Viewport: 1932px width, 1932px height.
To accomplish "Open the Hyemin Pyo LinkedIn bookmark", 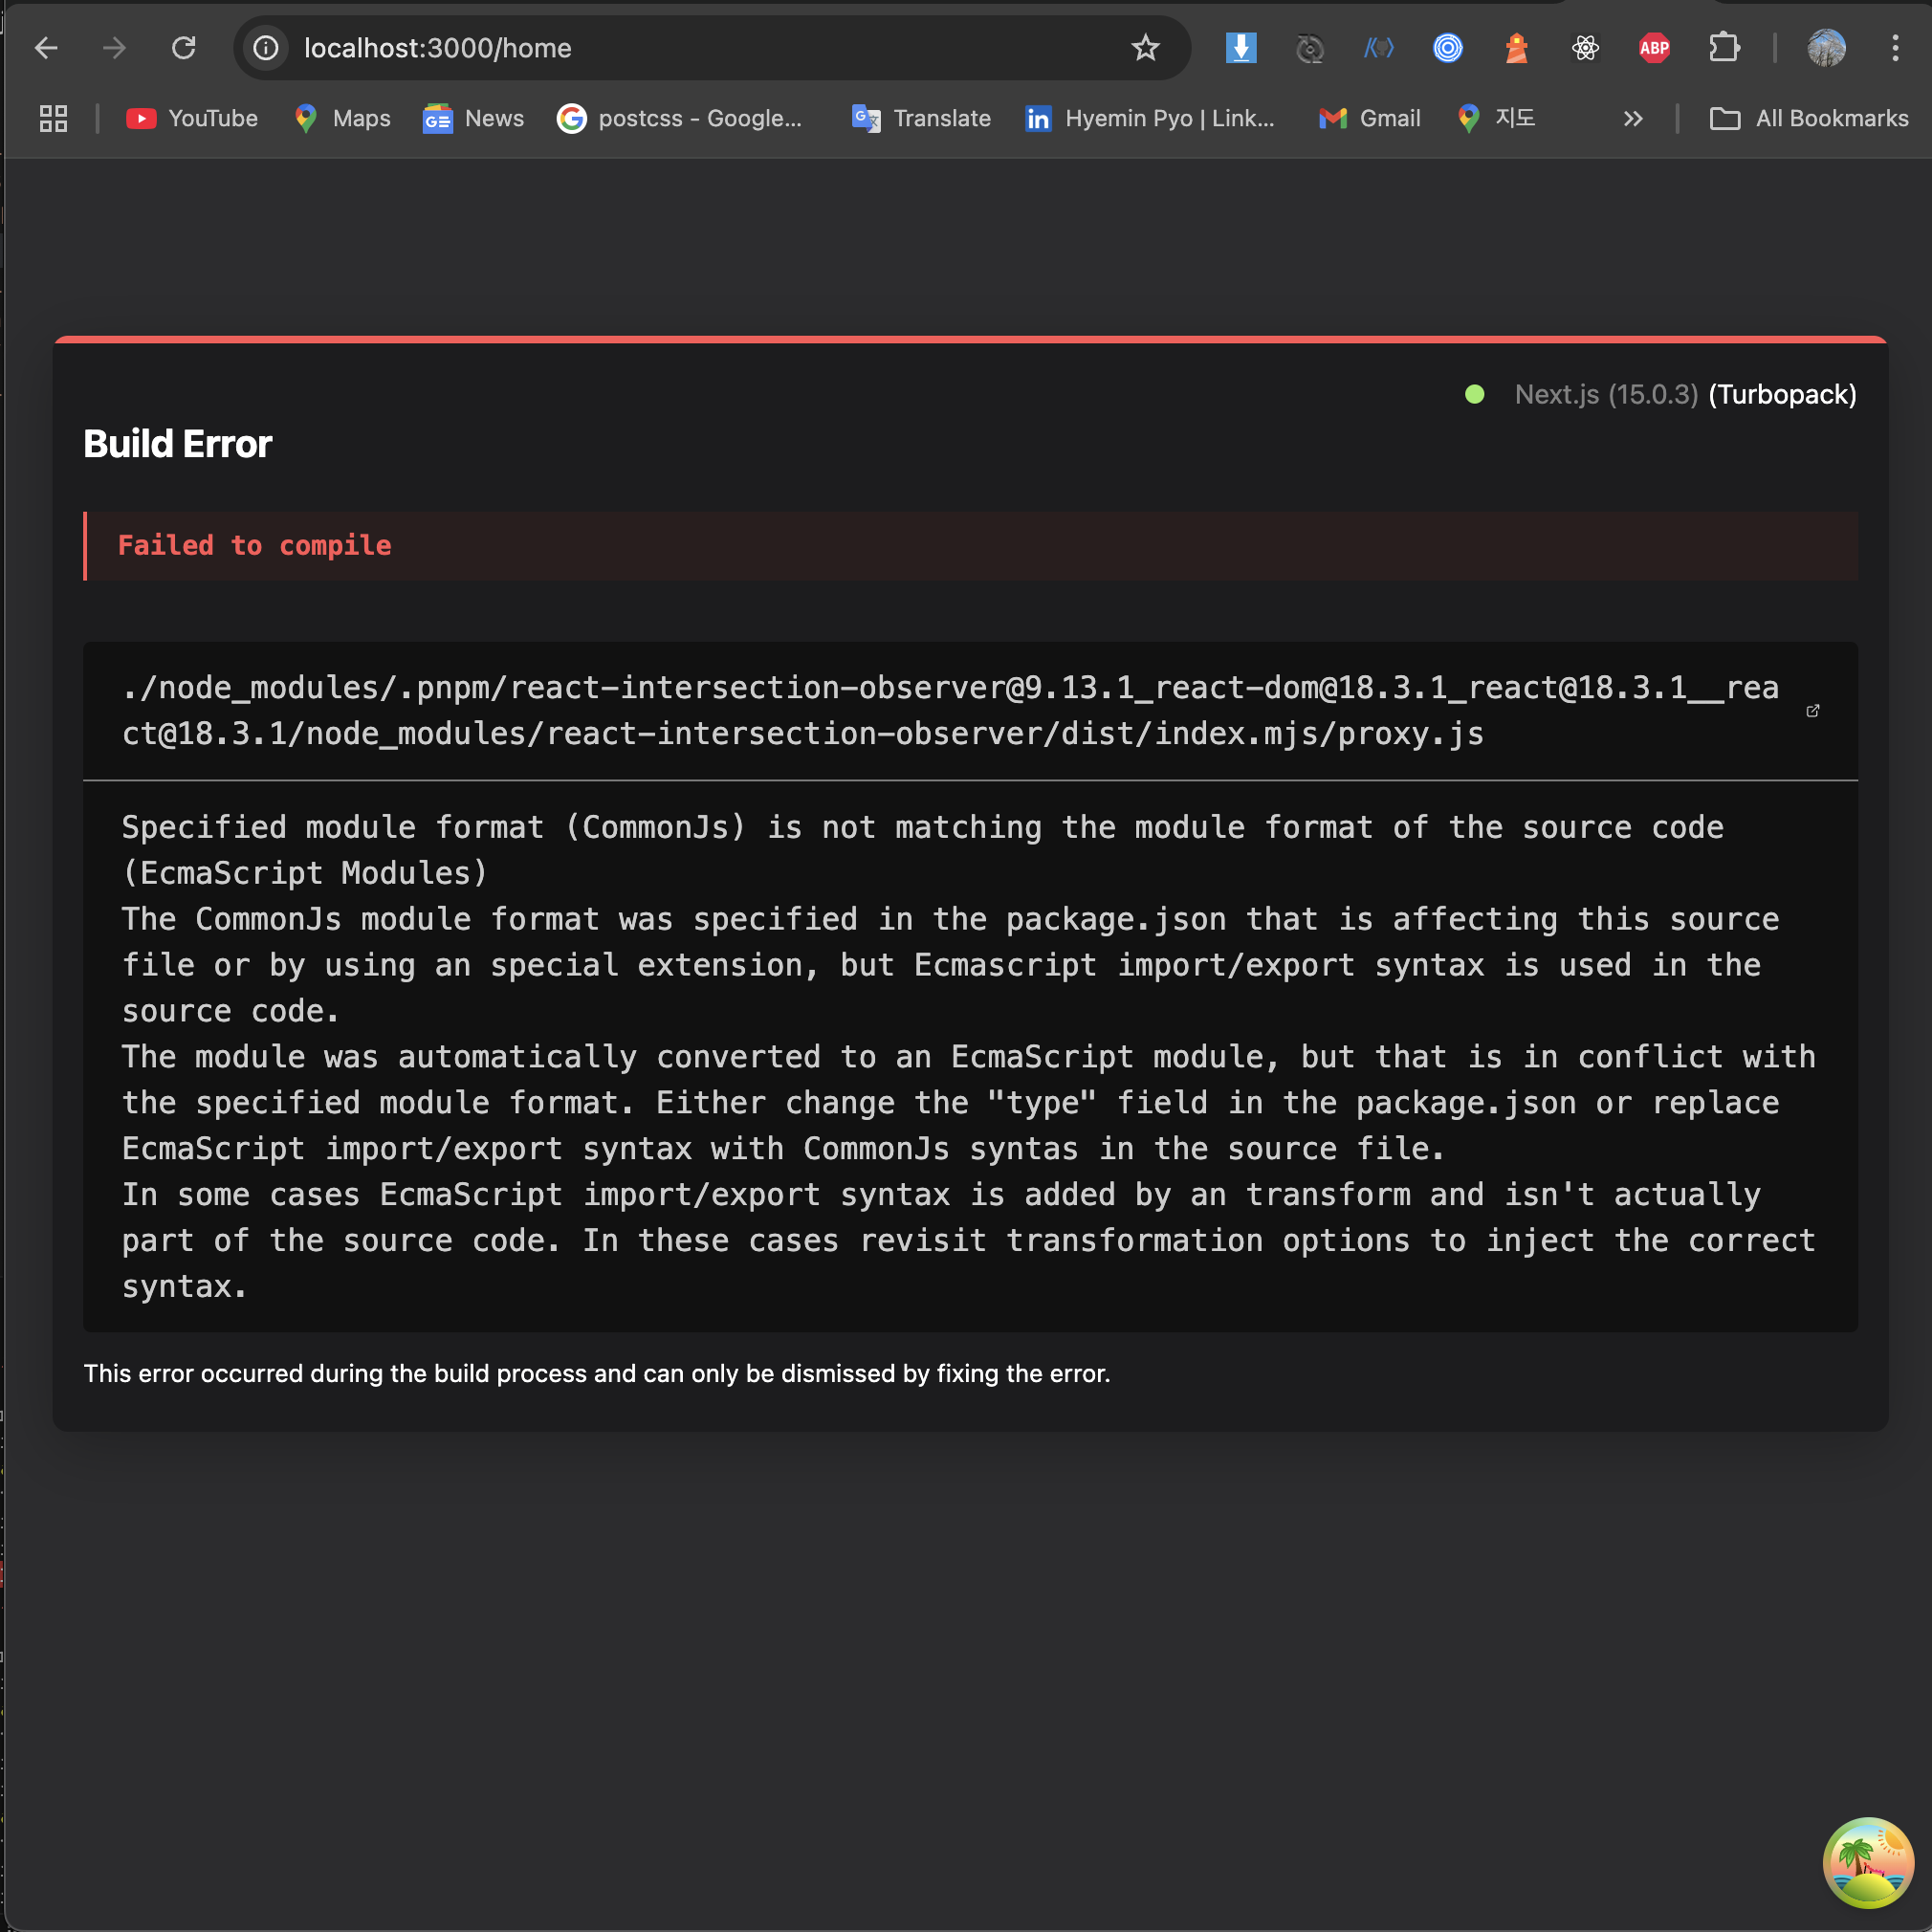I will pyautogui.click(x=1150, y=119).
